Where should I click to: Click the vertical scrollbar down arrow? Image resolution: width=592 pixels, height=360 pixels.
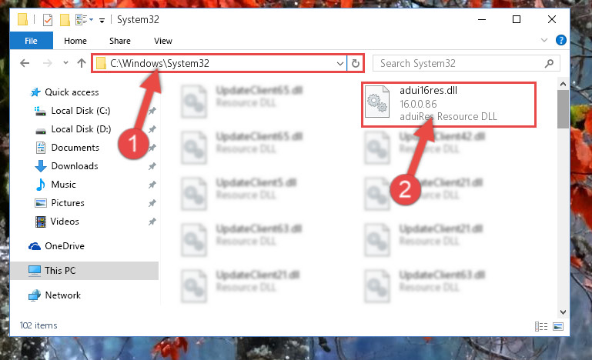563,312
